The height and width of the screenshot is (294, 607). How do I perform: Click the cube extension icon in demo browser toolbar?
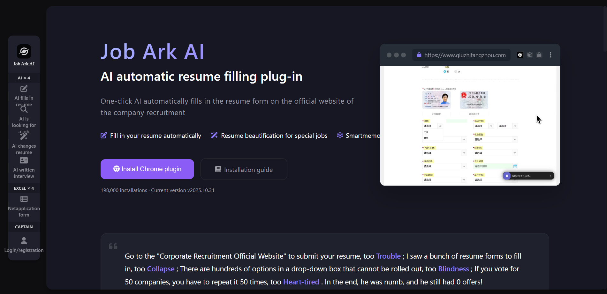point(530,55)
